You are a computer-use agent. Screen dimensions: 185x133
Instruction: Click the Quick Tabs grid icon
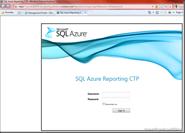[19, 13]
